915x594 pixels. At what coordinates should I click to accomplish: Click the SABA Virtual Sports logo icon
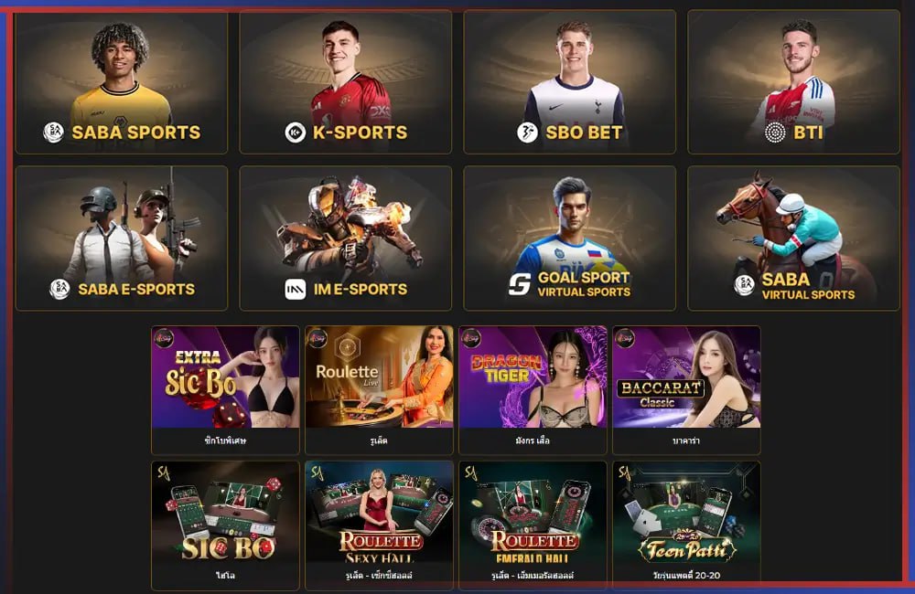[744, 285]
